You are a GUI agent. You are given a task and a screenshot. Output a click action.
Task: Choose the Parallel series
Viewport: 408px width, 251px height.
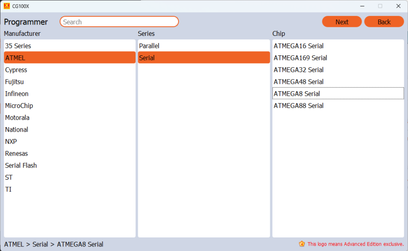[x=149, y=46]
